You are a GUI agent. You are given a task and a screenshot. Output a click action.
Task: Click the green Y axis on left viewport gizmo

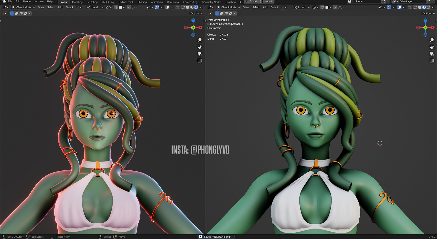point(193,28)
